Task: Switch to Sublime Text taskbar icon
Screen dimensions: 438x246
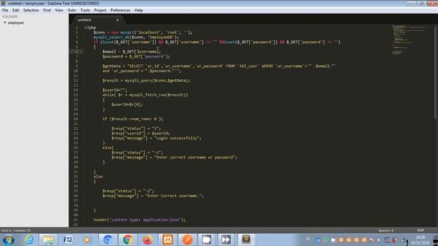Action: pyautogui.click(x=246, y=240)
